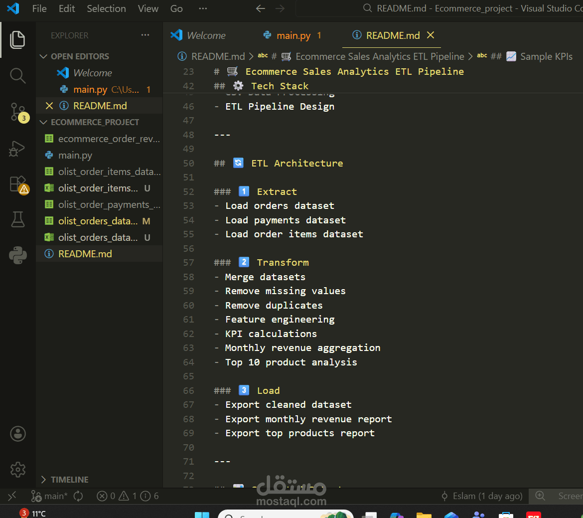Close the README.md editor tab
The height and width of the screenshot is (518, 583).
pyautogui.click(x=431, y=35)
